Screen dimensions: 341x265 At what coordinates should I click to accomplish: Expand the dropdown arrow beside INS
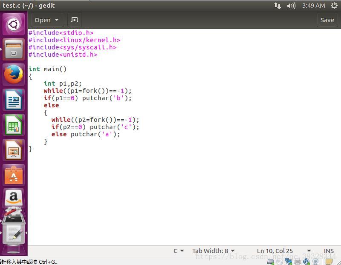point(309,251)
